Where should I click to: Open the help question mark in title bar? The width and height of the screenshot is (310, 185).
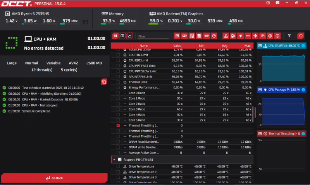(x=268, y=3)
